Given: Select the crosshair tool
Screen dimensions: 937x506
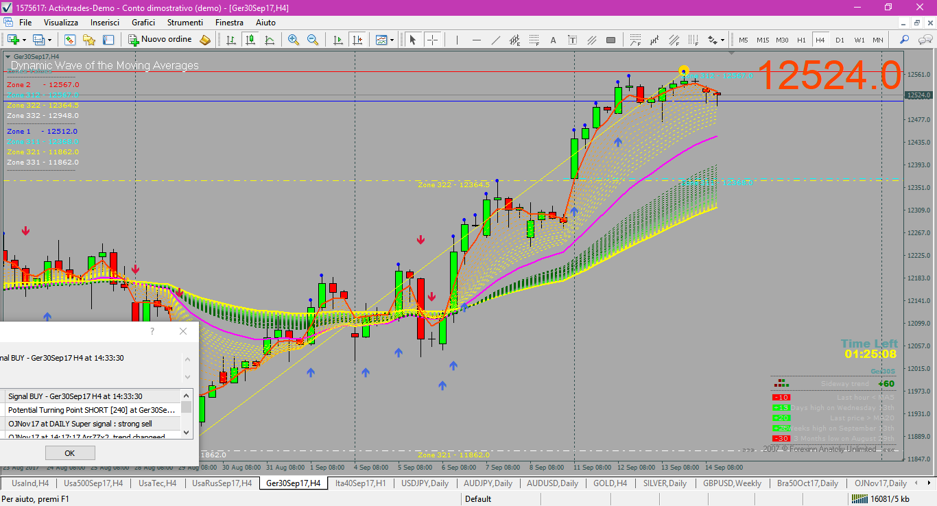Looking at the screenshot, I should (432, 40).
